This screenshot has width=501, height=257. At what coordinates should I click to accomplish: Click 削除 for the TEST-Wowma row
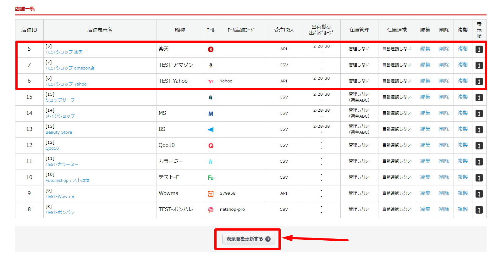tap(444, 193)
